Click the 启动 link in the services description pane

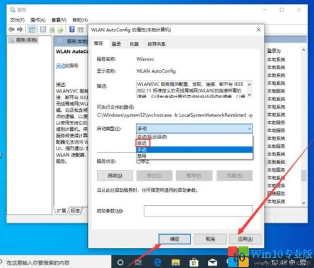coord(61,65)
